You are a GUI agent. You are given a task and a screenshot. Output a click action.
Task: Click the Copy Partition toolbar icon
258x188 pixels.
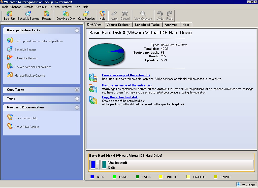[86, 14]
